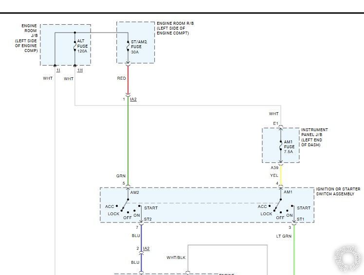Click the ST2 terminal label
Image resolution: width=364 pixels, height=275 pixels.
point(147,219)
